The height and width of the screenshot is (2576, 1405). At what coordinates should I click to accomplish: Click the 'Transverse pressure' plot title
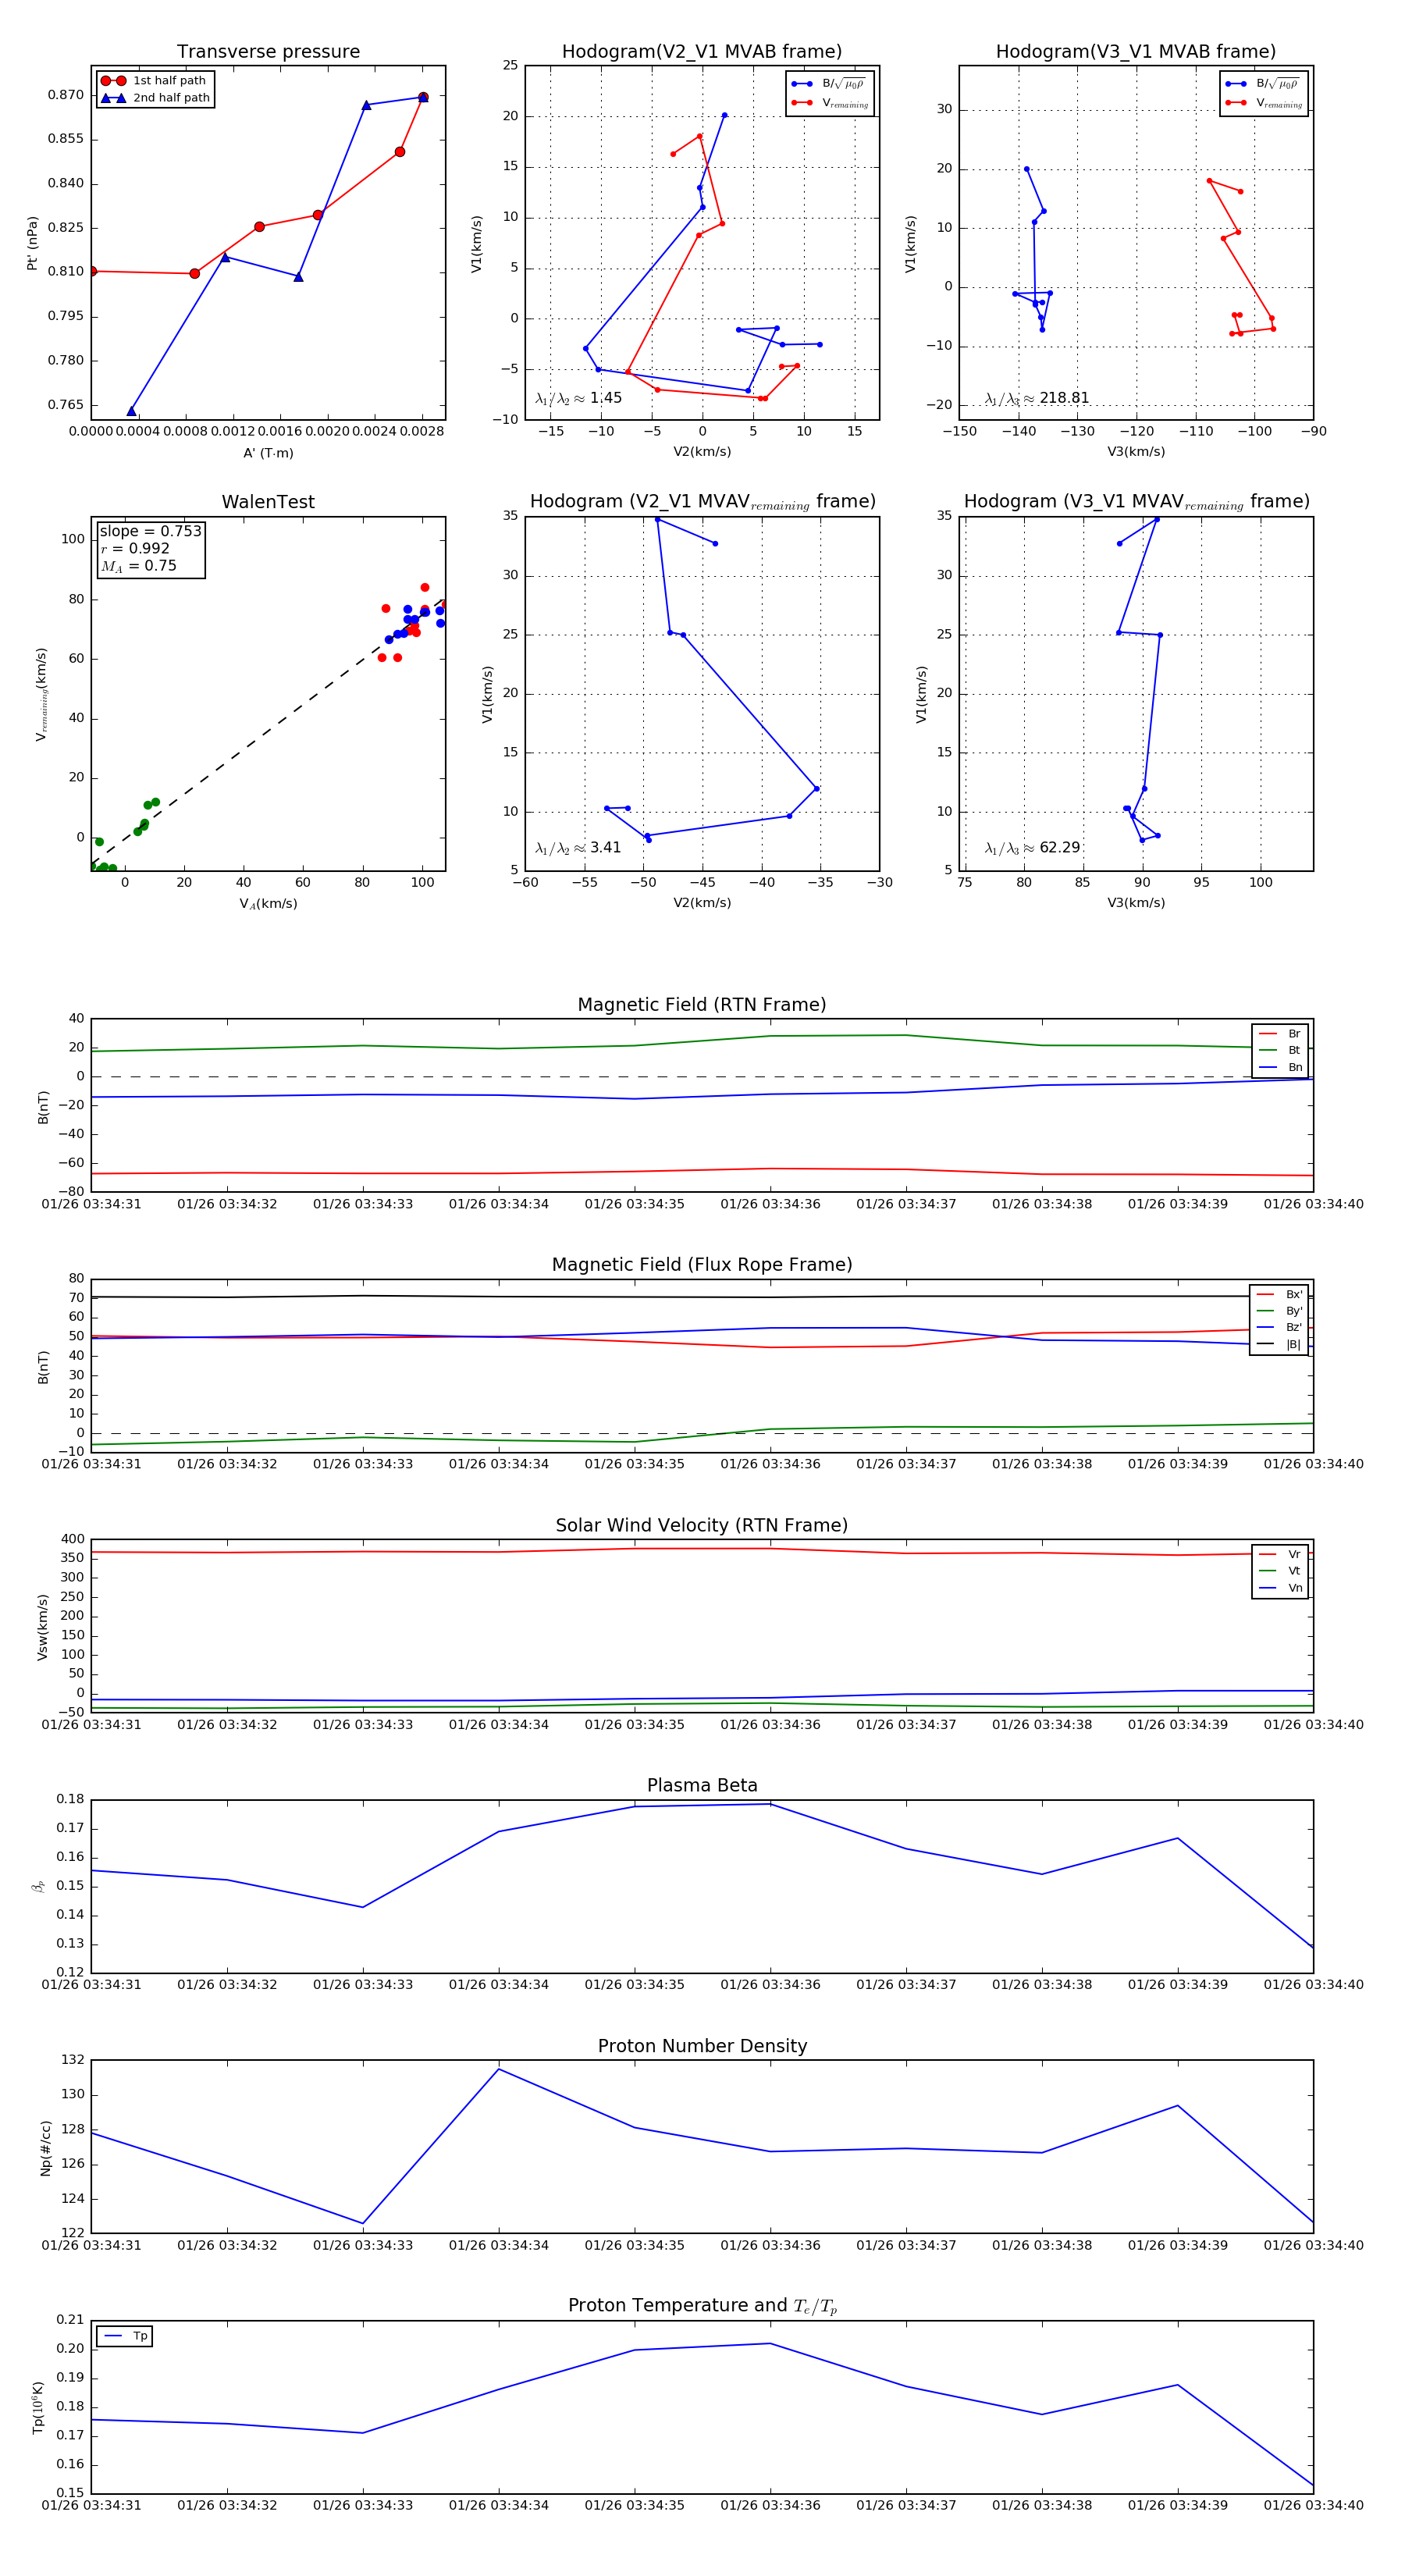[x=268, y=51]
